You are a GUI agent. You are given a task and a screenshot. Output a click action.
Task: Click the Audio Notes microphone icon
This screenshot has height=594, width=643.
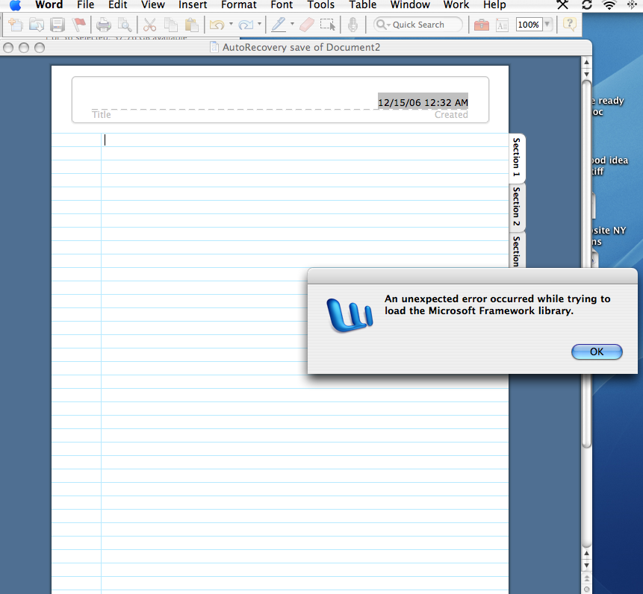point(352,25)
